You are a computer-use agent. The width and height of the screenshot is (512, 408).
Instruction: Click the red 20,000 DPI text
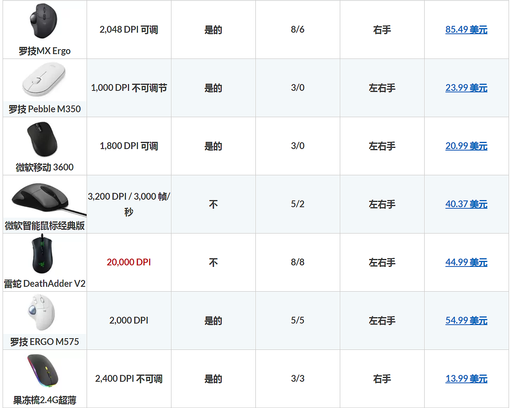(x=129, y=262)
